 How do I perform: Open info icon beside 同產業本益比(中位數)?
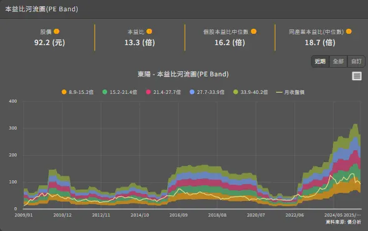tap(349, 31)
